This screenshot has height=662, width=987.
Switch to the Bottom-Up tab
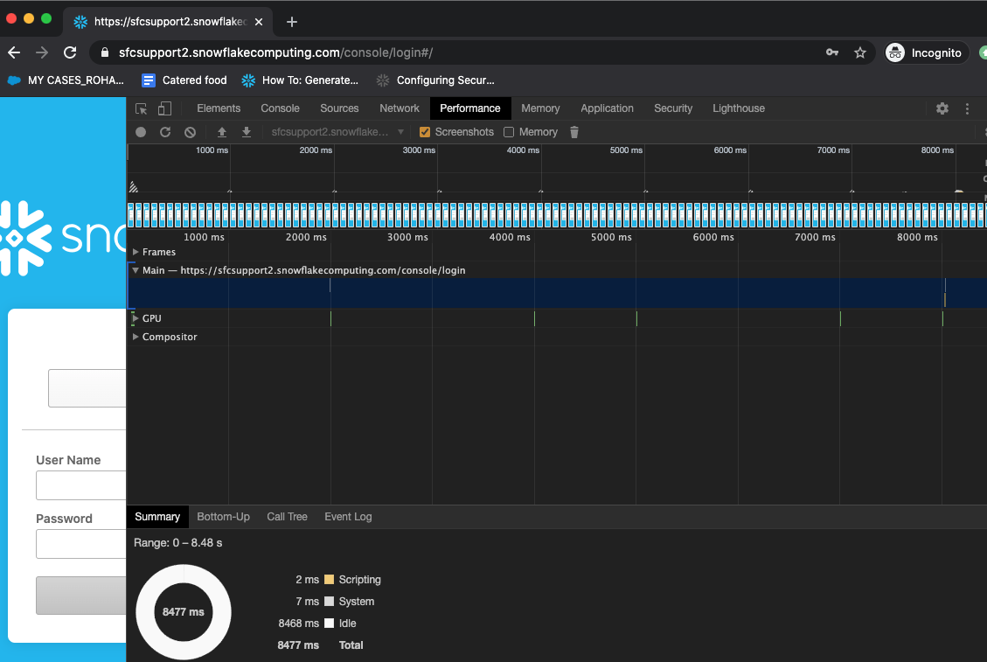point(223,517)
